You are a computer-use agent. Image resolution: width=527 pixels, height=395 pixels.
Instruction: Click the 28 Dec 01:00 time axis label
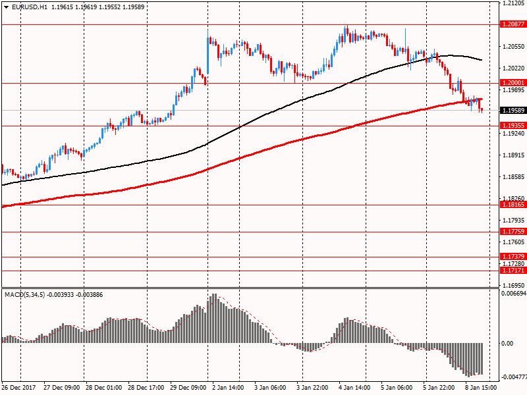click(x=103, y=388)
